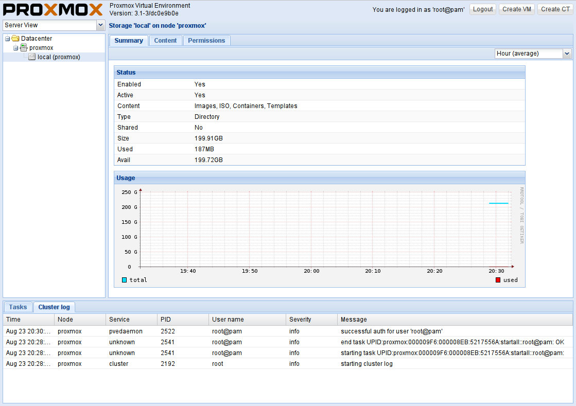Select the 'end task UPID' log message

(452, 342)
